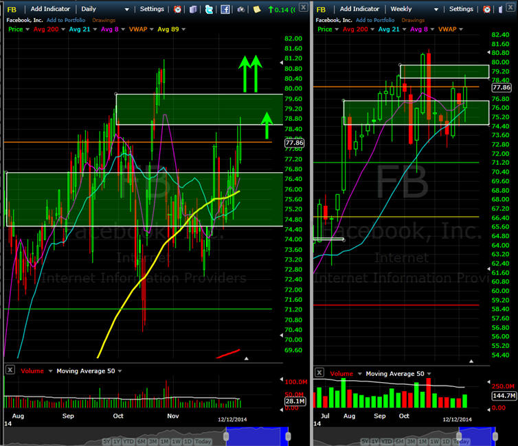Expand the Price dropdown in Daily chart
518x446 pixels.
pyautogui.click(x=27, y=30)
